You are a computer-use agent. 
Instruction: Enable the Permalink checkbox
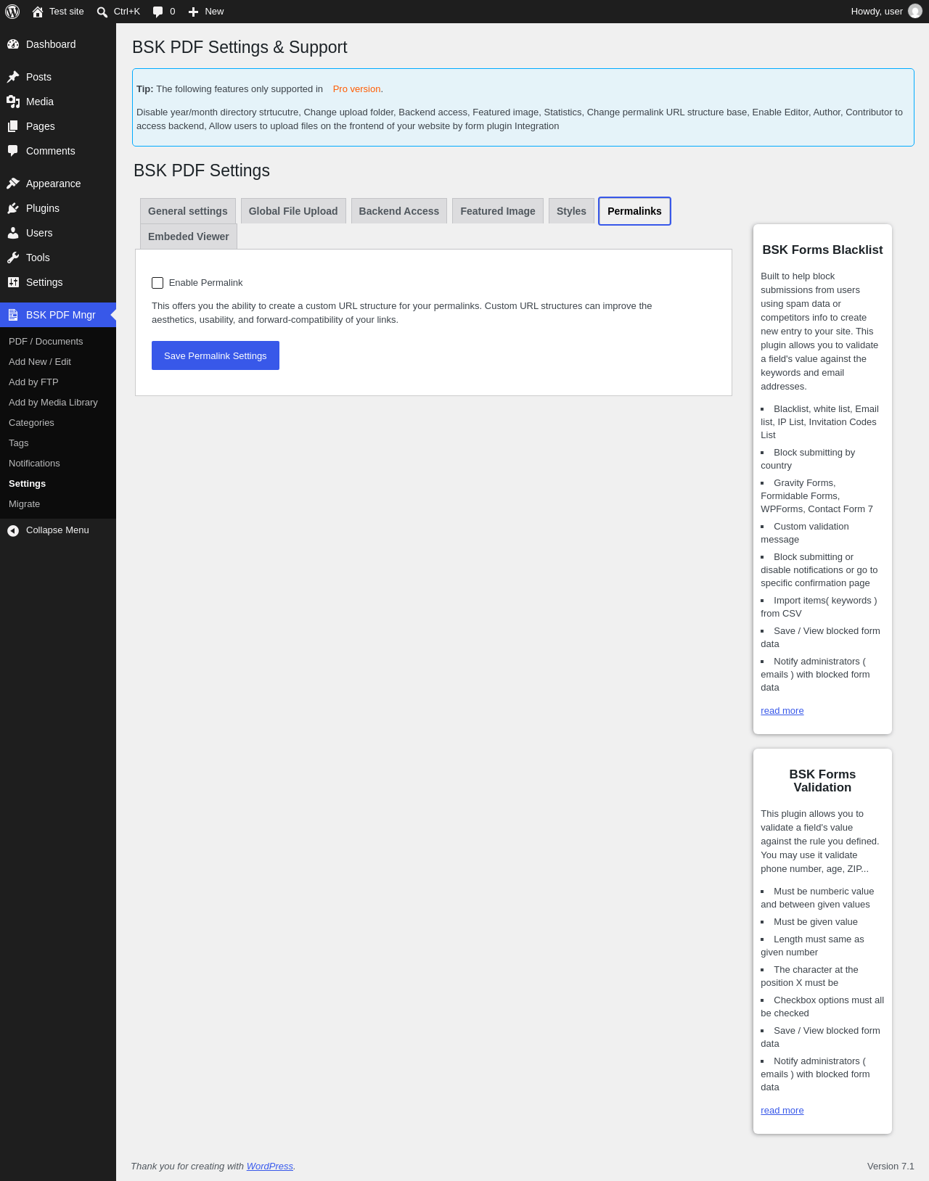(x=157, y=283)
